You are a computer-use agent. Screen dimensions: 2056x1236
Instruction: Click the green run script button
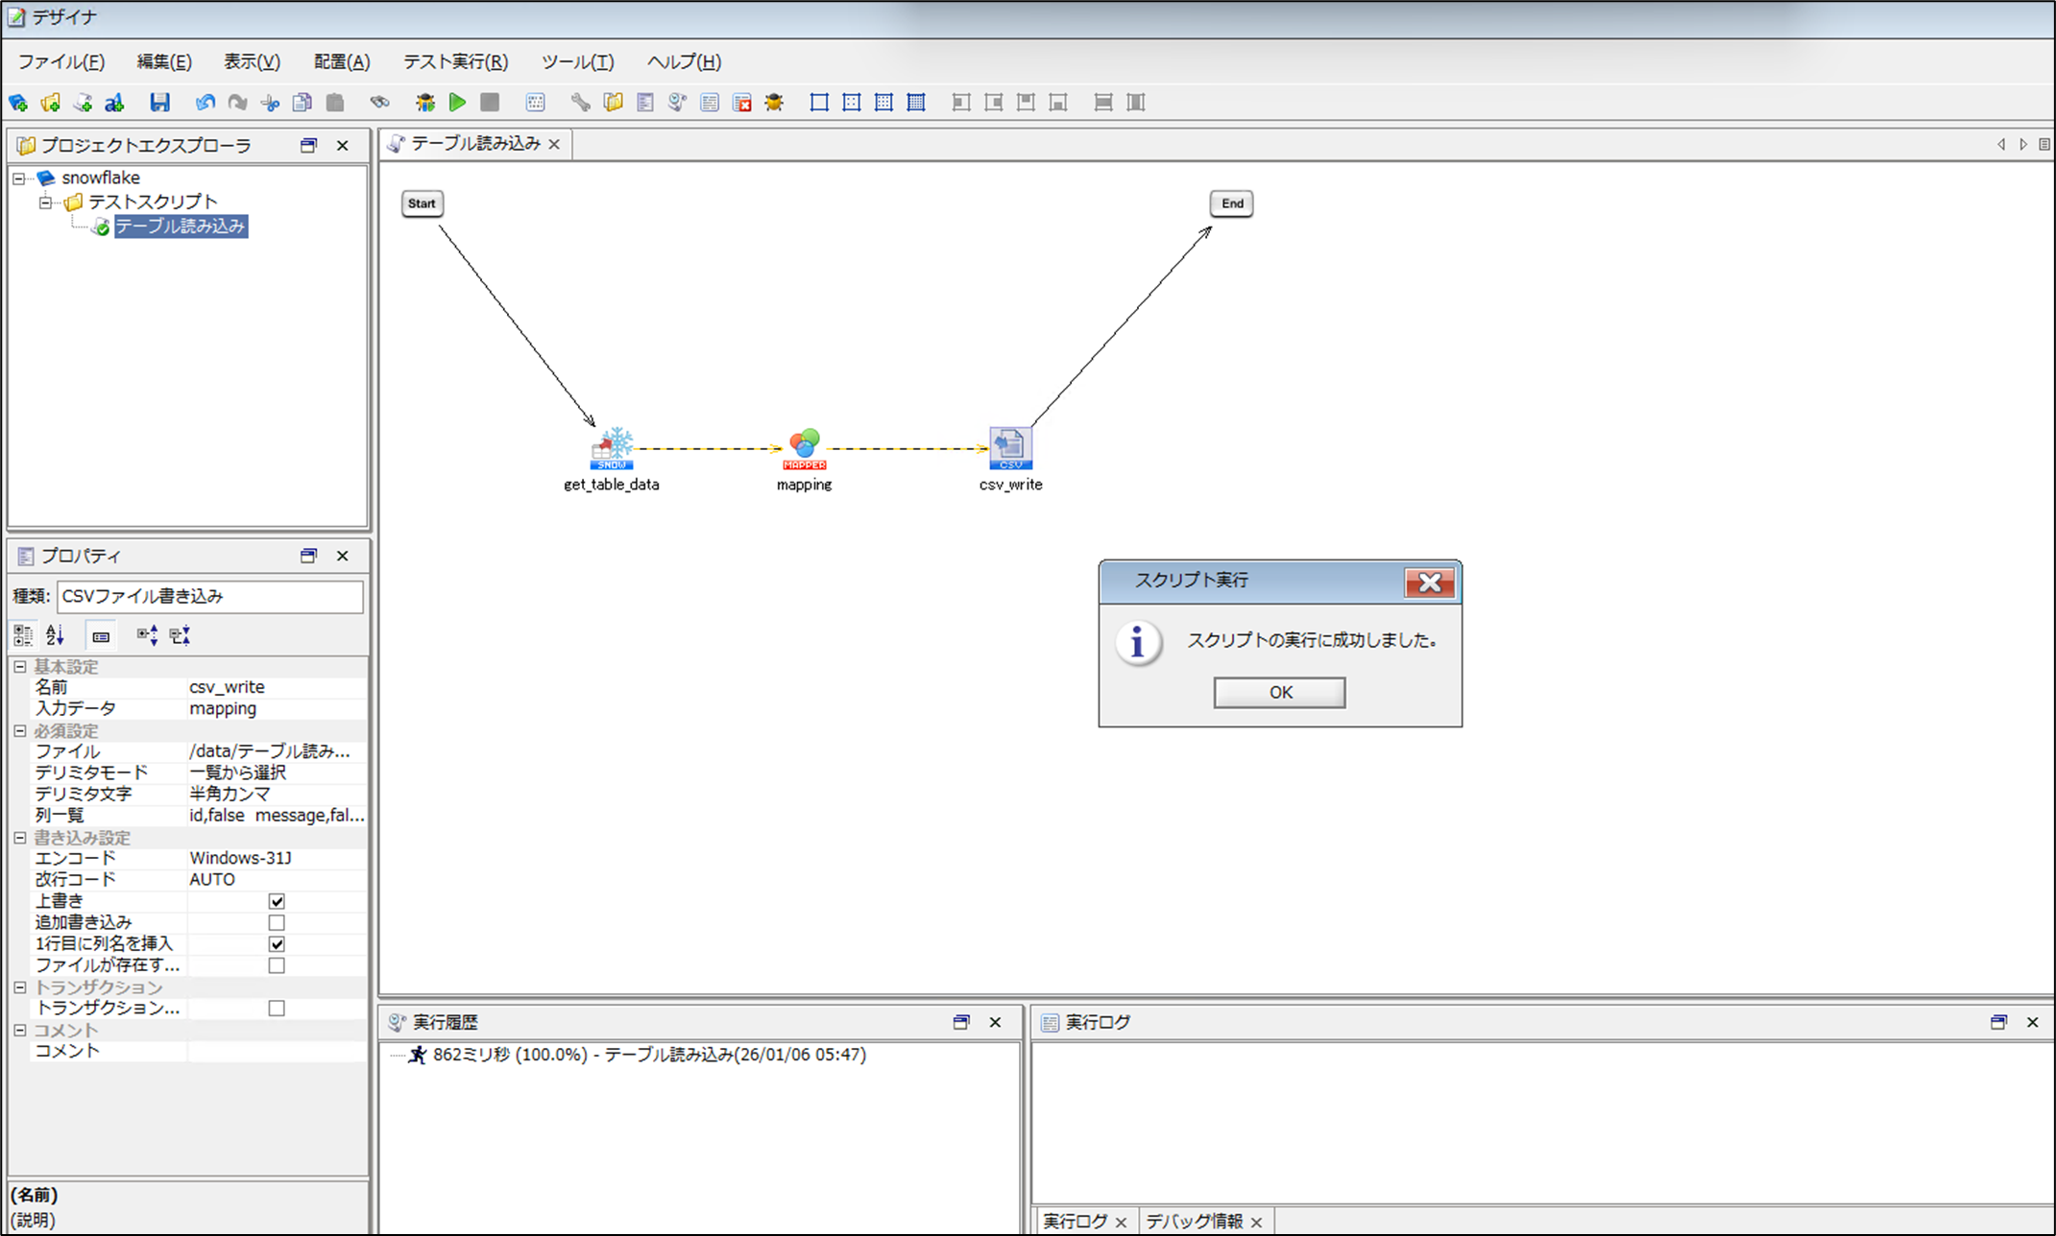point(458,103)
